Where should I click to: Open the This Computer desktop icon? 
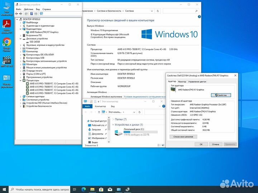point(7,9)
